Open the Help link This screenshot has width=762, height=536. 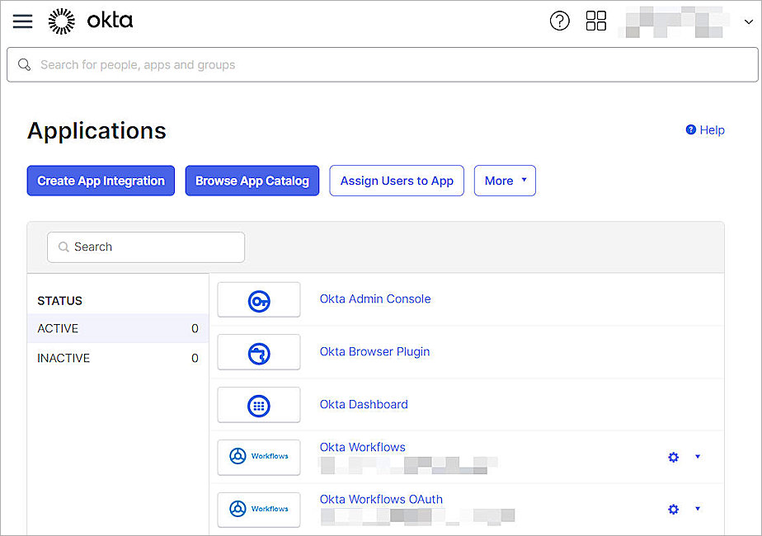click(705, 129)
